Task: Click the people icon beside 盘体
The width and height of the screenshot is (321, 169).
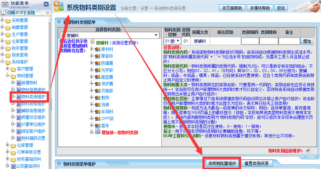Action: (98, 126)
